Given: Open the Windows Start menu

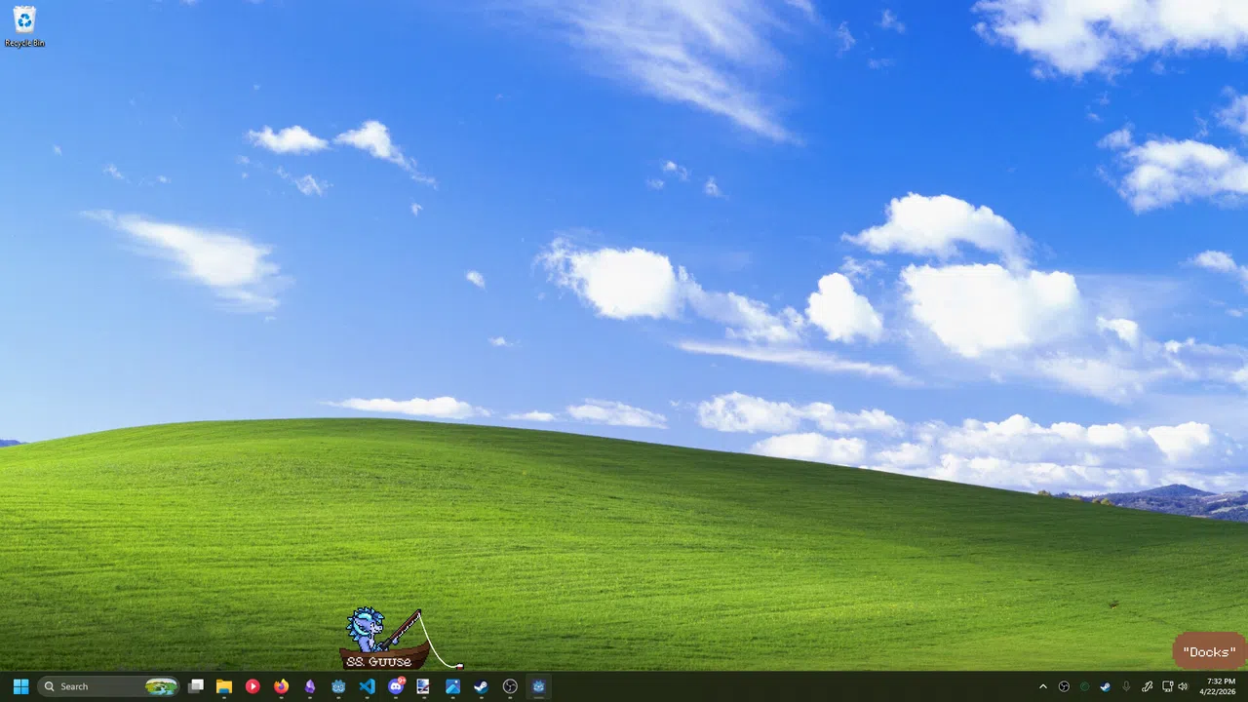Looking at the screenshot, I should (x=20, y=686).
